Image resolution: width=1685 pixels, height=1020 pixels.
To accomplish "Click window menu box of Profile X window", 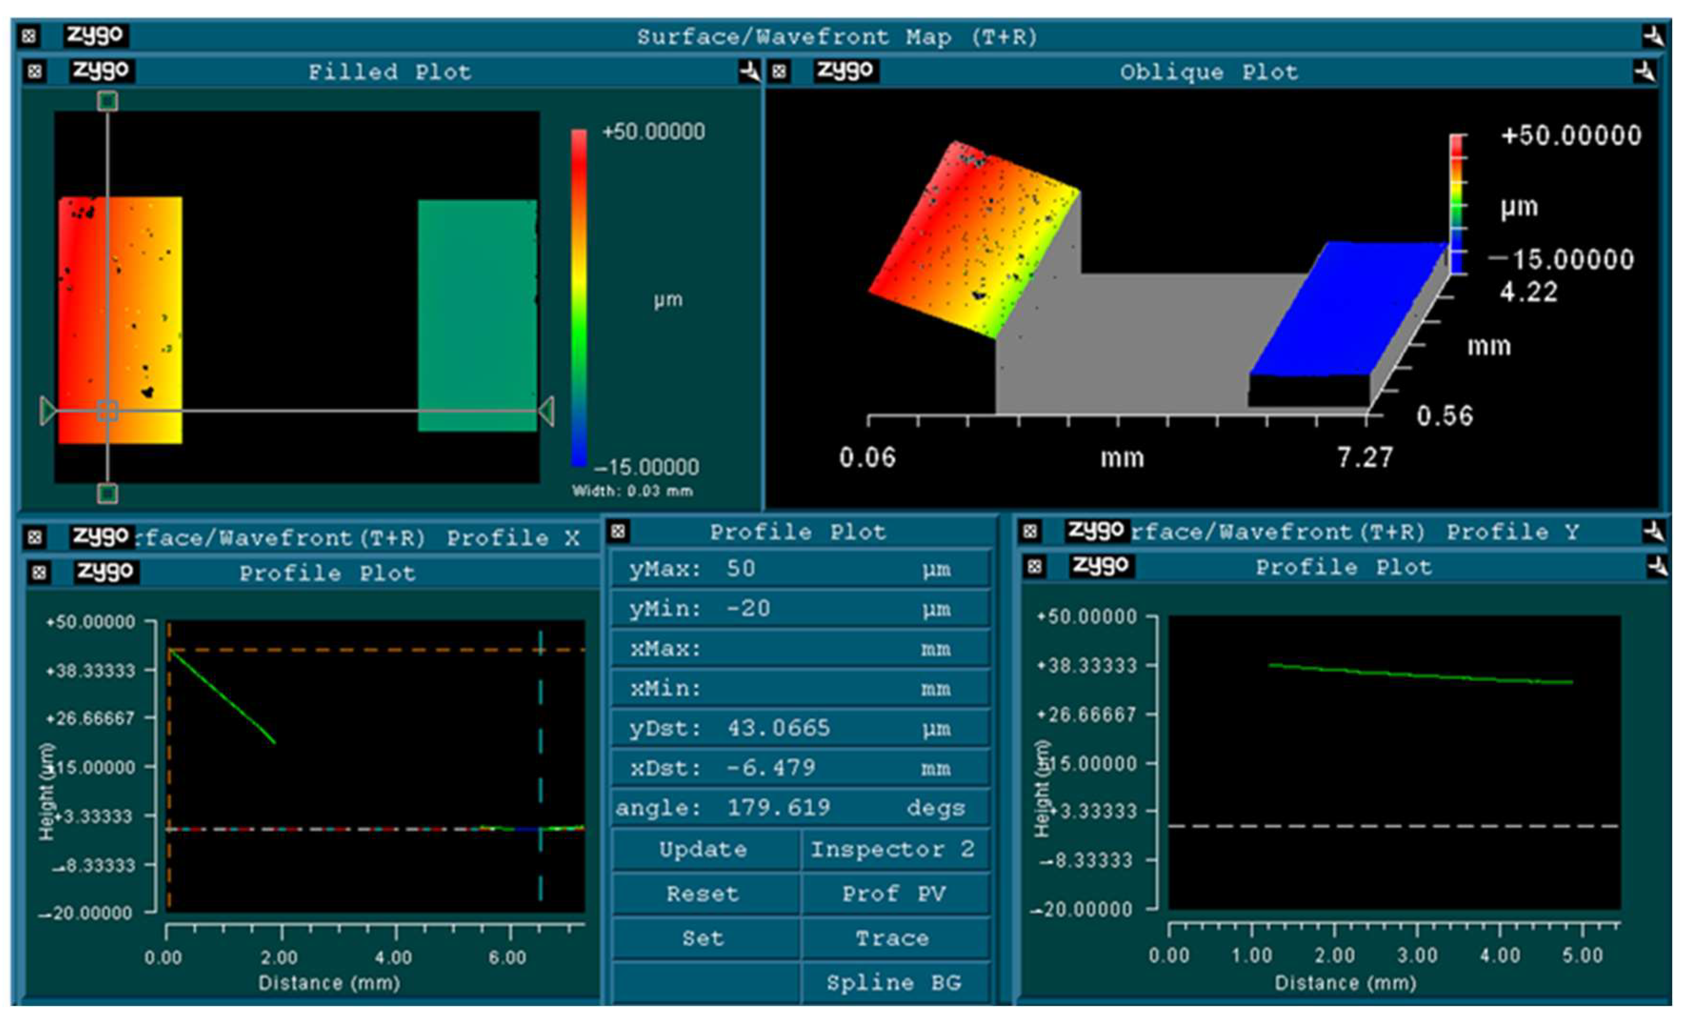I will tap(35, 538).
